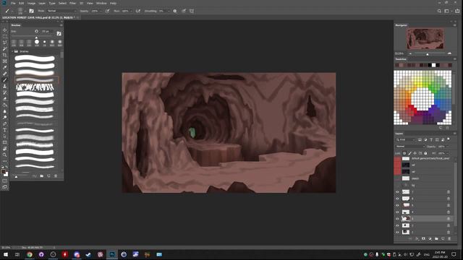
Task: Open smoothing options gear
Action: pyautogui.click(x=175, y=11)
